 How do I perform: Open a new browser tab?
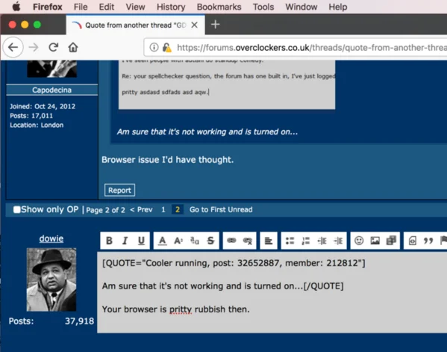pyautogui.click(x=215, y=25)
